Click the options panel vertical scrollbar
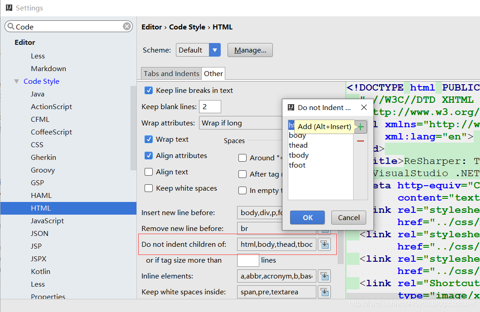 (340, 248)
